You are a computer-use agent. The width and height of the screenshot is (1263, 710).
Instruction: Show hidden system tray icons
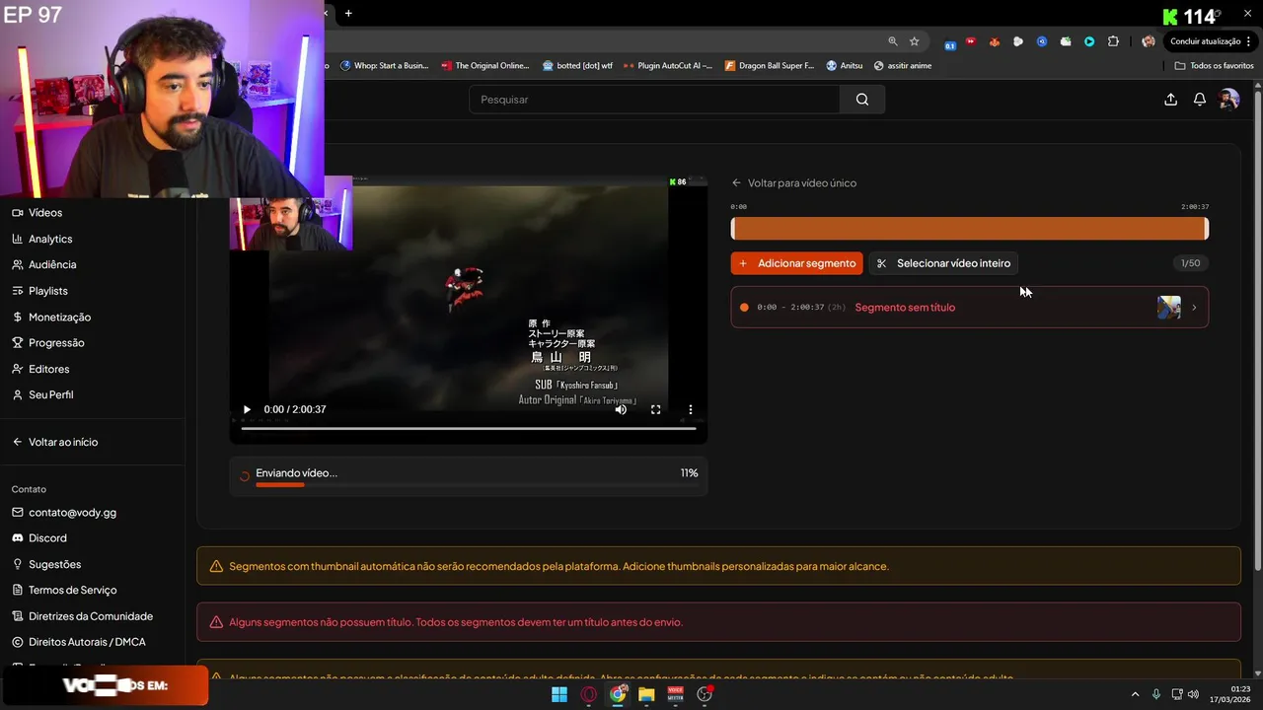click(x=1135, y=694)
